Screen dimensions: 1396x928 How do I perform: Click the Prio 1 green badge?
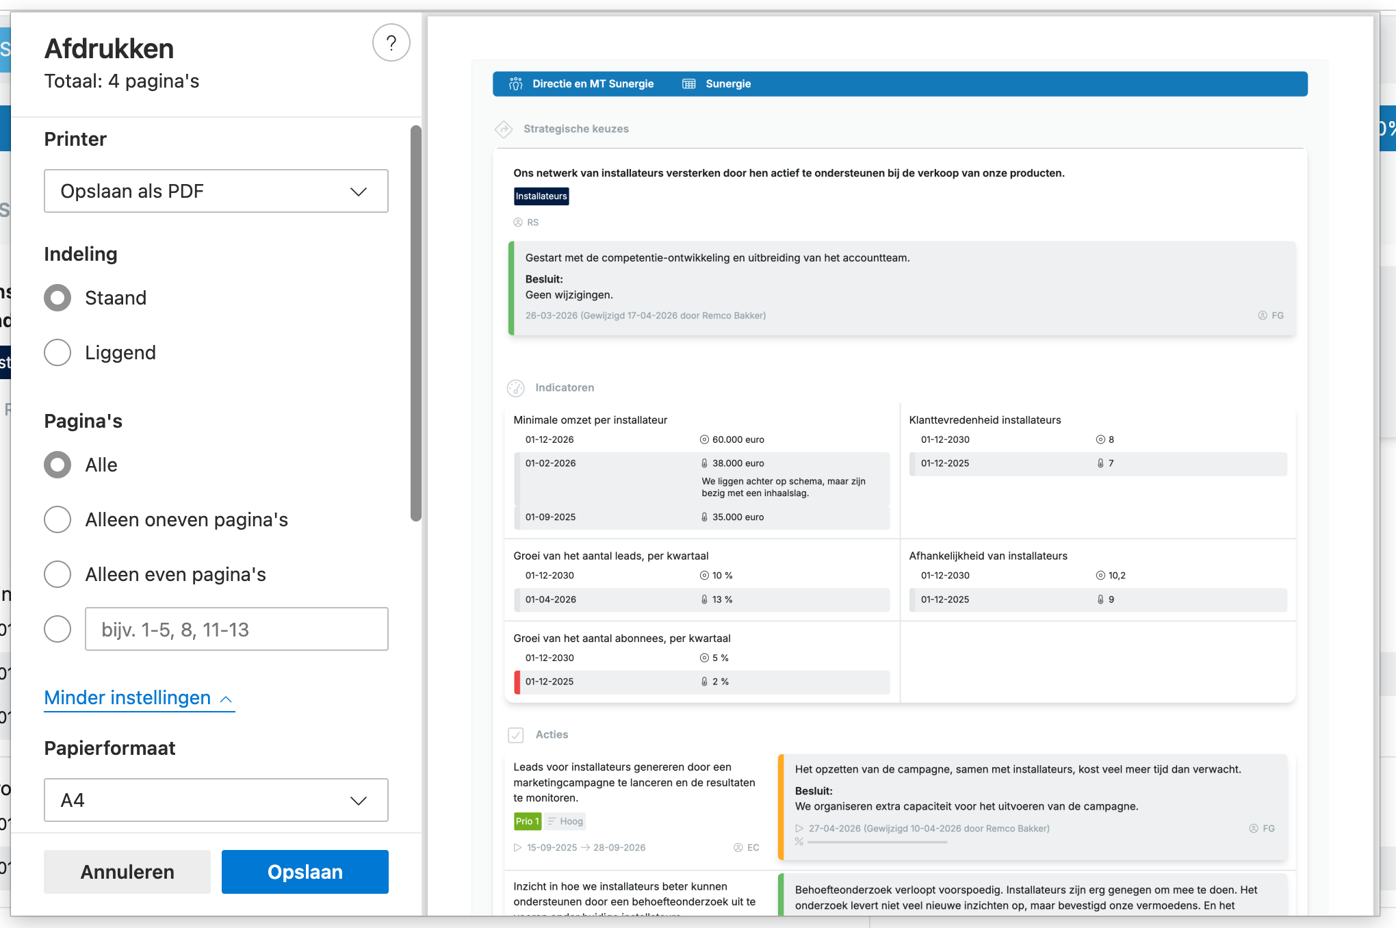pyautogui.click(x=528, y=821)
